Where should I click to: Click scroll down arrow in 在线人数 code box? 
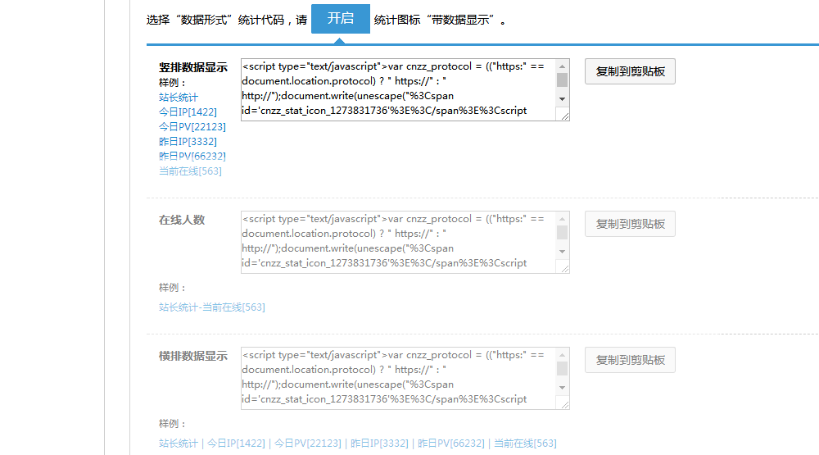(562, 252)
